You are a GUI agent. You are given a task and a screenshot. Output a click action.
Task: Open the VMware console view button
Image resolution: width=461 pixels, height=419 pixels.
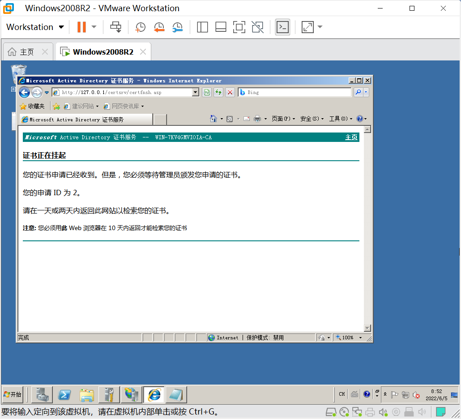coord(282,27)
